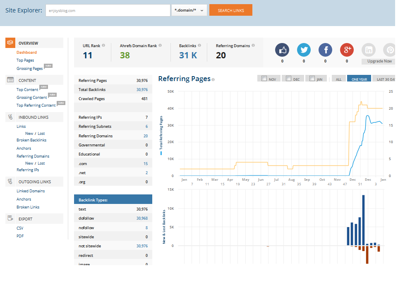Click the .com count 15
Viewport: 398px width, 297px height.
click(146, 163)
